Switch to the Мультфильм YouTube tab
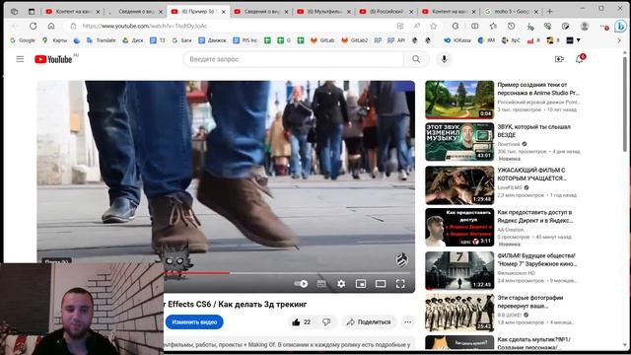The height and width of the screenshot is (355, 631). point(324,12)
